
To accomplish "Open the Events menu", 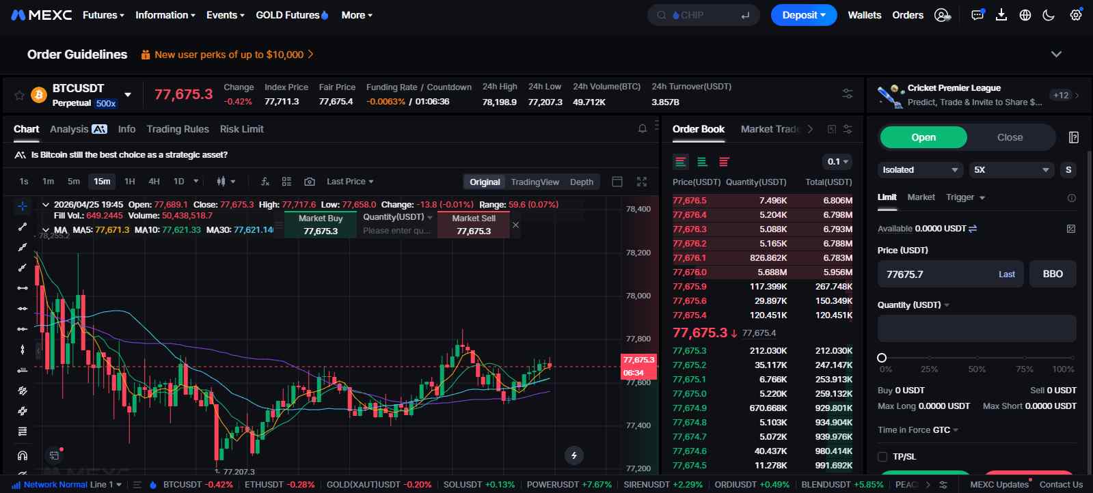I will tap(226, 15).
